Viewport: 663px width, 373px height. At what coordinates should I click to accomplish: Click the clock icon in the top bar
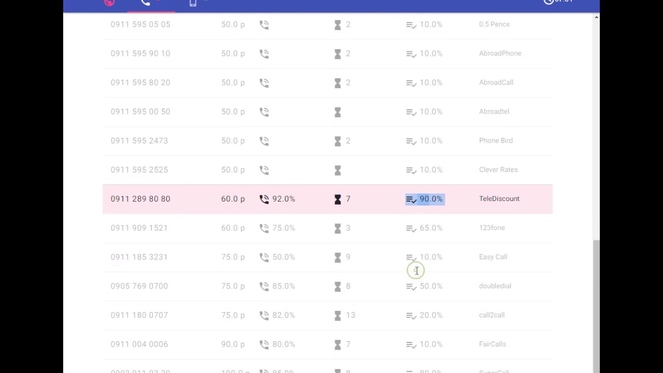pyautogui.click(x=549, y=2)
